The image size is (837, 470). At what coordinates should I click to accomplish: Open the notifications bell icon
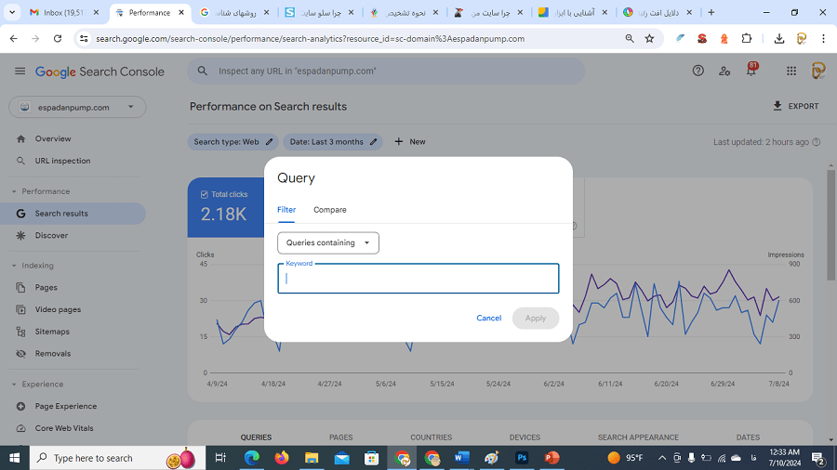coord(751,72)
